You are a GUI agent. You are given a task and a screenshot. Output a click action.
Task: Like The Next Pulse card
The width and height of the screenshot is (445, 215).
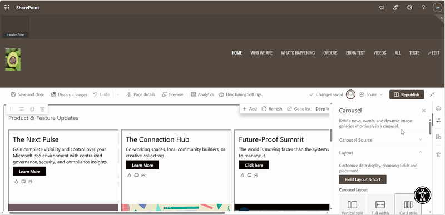tap(17, 182)
